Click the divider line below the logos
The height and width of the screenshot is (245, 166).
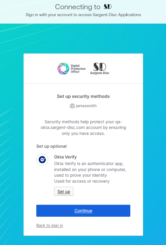coord(83,84)
